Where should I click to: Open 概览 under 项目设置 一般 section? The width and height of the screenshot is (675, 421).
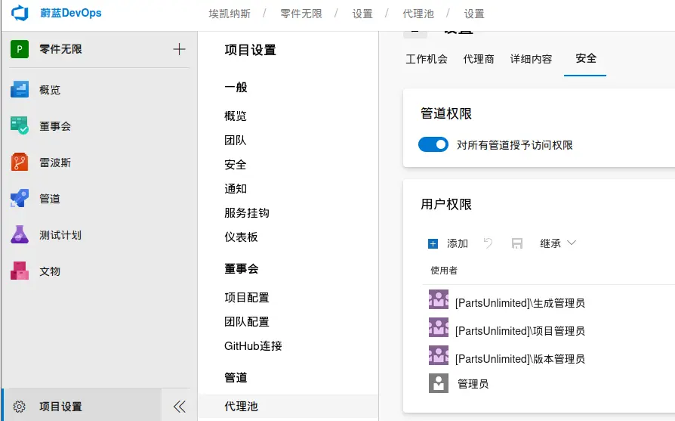(x=236, y=116)
